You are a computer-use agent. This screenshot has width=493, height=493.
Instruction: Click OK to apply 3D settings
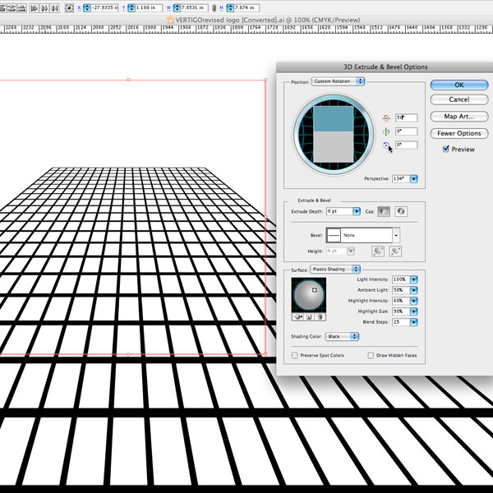click(x=459, y=85)
